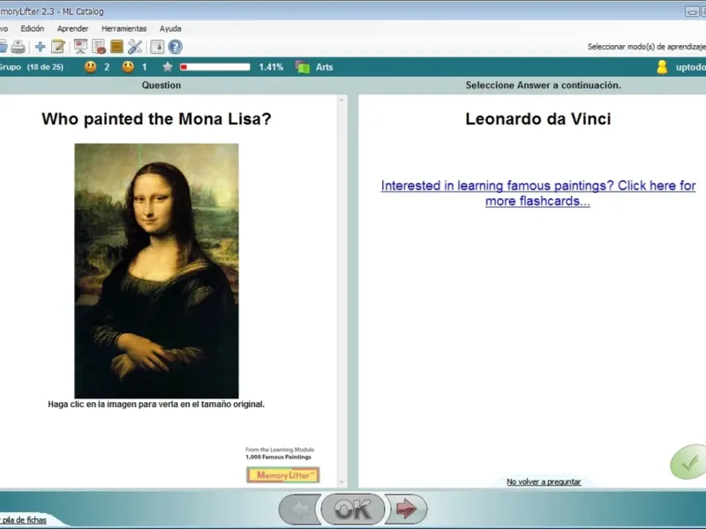
Task: Open the Ayuda menu
Action: [x=170, y=28]
